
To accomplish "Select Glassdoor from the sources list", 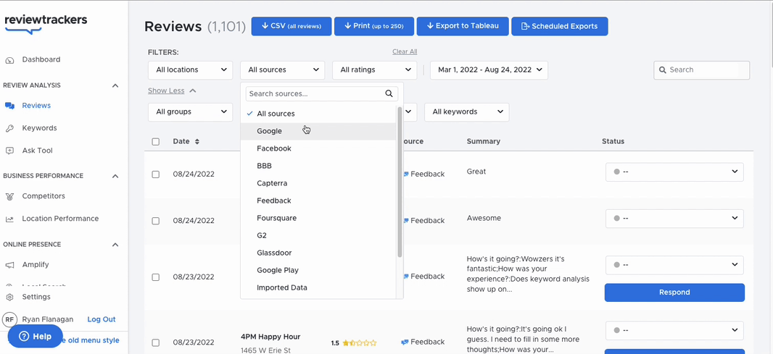I will [318, 253].
